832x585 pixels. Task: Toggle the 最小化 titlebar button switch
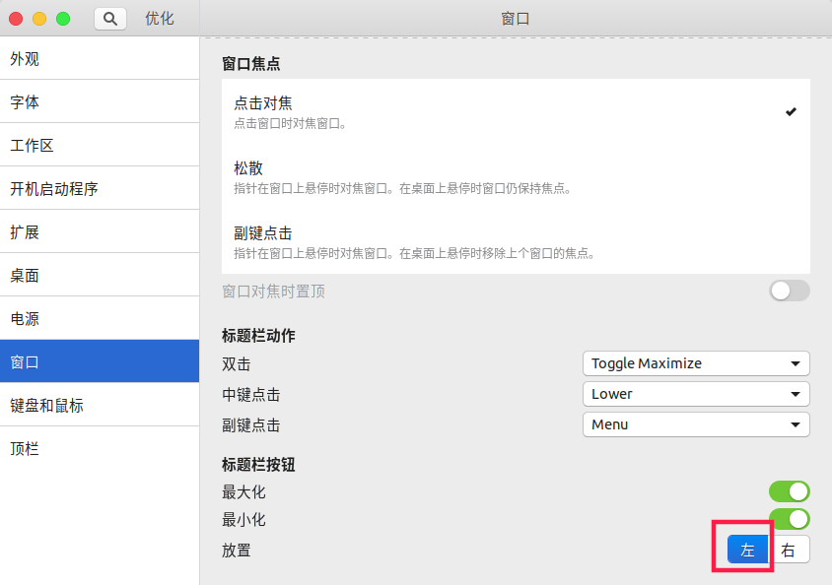[x=789, y=519]
